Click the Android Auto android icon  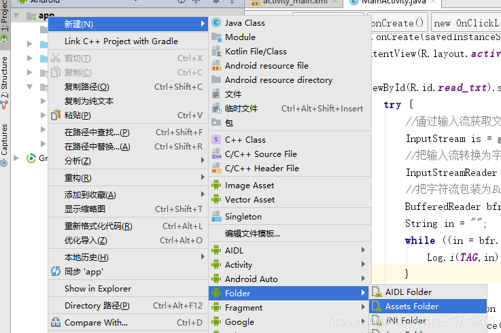(216, 279)
